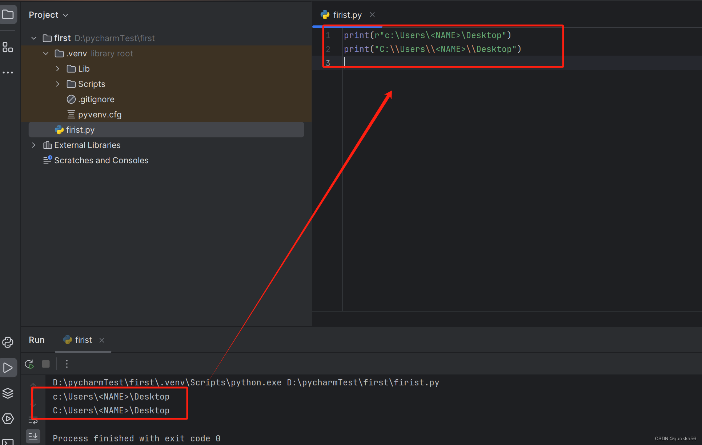This screenshot has height=445, width=702.
Task: Open Run toolbar more actions menu
Action: pos(67,364)
